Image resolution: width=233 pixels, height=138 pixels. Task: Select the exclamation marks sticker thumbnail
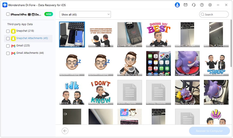[216, 117]
